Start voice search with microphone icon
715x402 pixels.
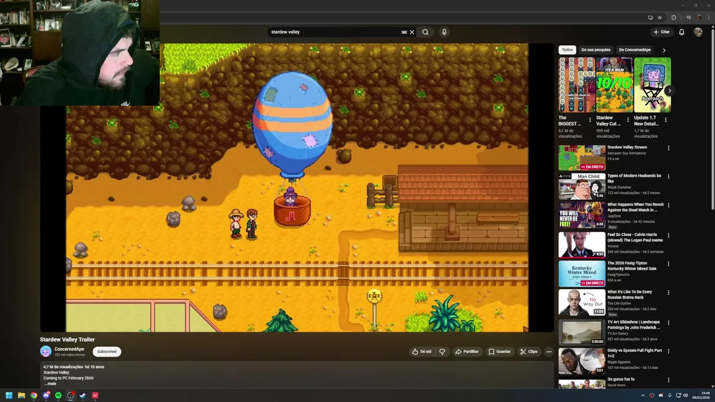(444, 32)
